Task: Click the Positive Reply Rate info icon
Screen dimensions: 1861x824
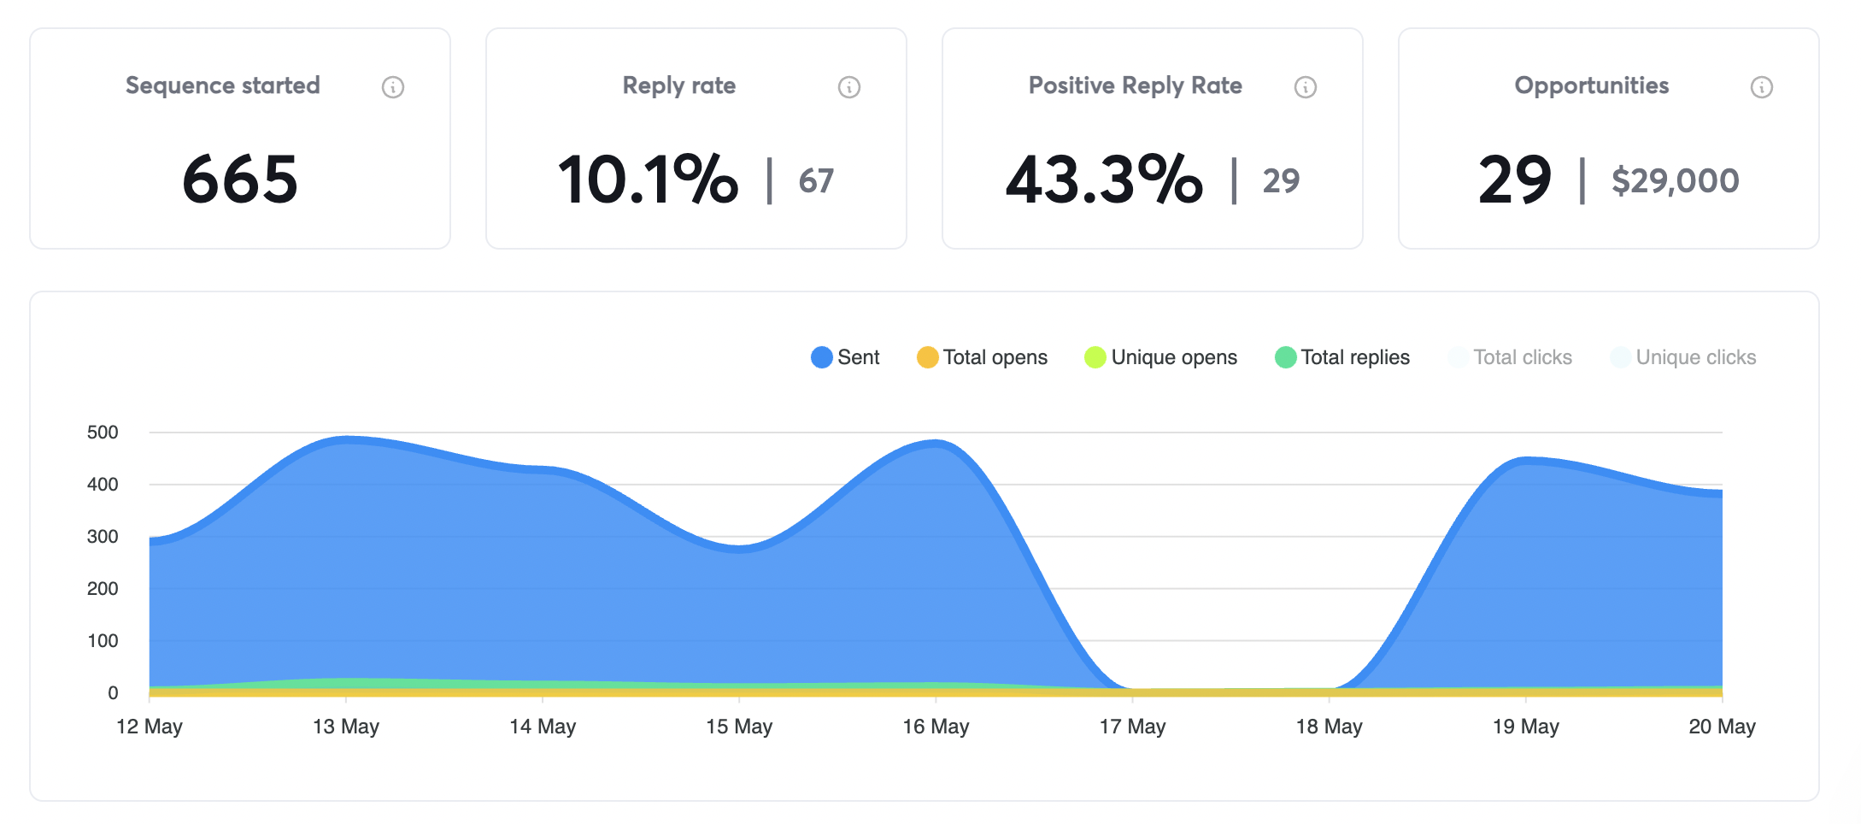Action: (x=1305, y=86)
